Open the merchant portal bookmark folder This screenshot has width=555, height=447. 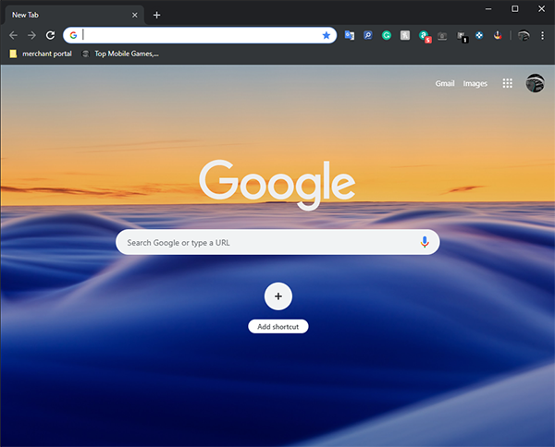click(41, 54)
